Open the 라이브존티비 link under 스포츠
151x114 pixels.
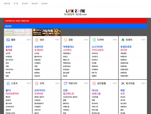point(12,93)
